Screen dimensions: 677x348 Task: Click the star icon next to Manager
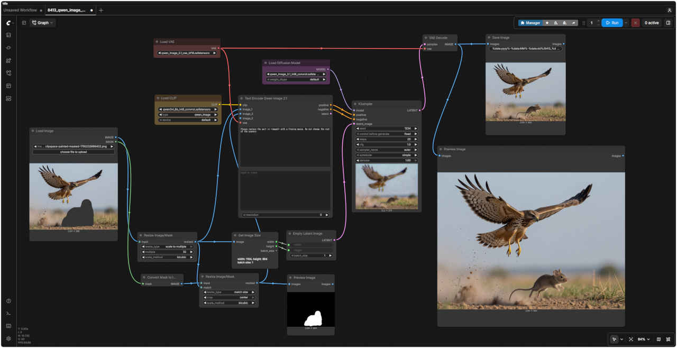pos(547,23)
